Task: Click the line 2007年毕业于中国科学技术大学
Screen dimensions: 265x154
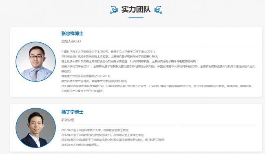Action: point(95,130)
